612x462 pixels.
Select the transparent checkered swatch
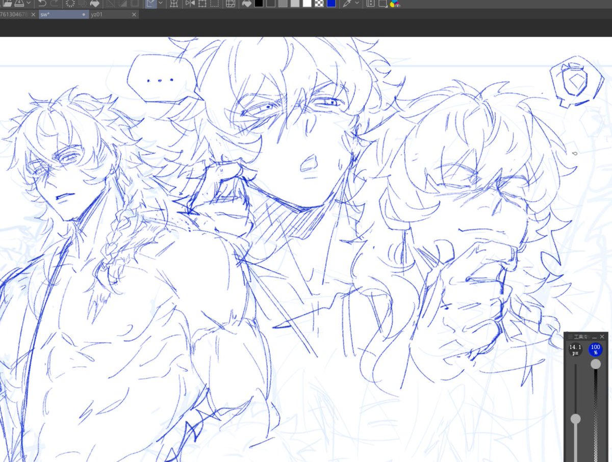coord(319,4)
